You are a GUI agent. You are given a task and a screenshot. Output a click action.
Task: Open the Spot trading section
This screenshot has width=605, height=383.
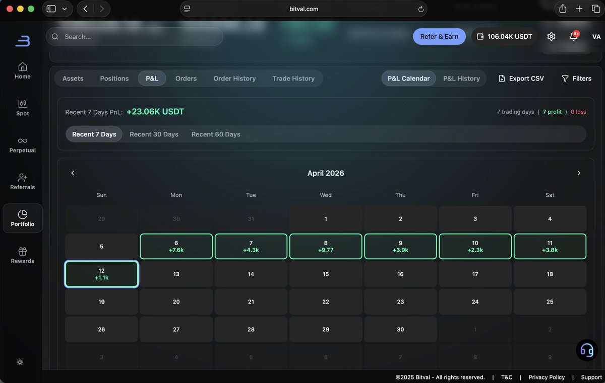pyautogui.click(x=22, y=107)
